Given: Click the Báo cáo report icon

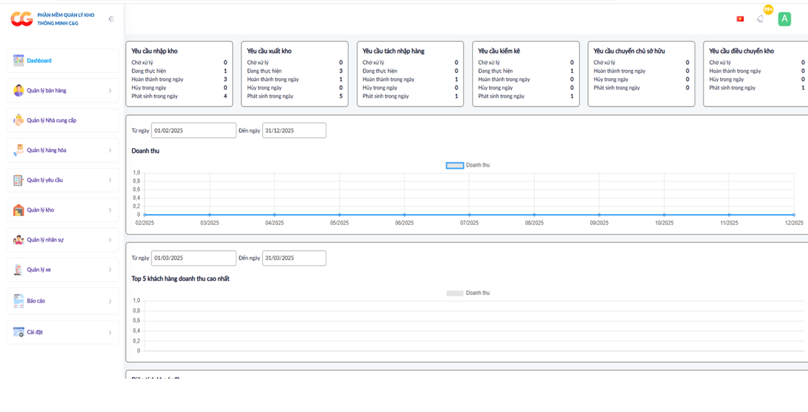Looking at the screenshot, I should pos(19,301).
